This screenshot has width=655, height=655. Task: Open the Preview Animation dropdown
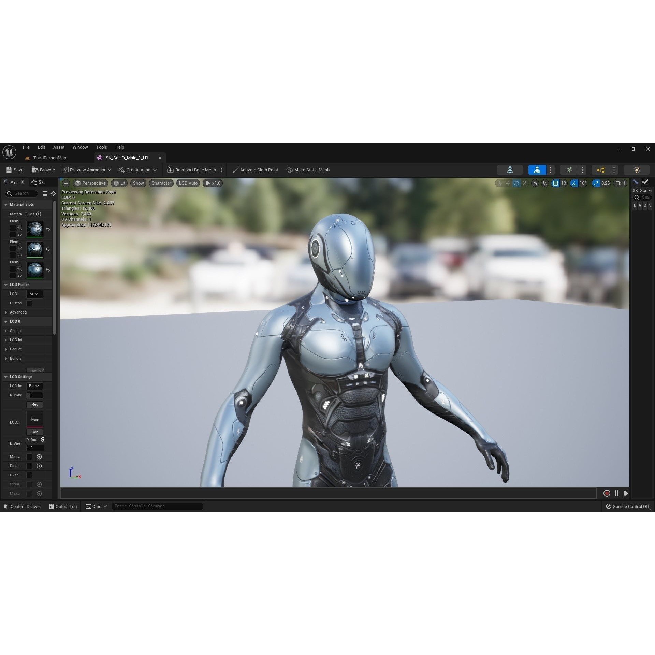(x=87, y=170)
